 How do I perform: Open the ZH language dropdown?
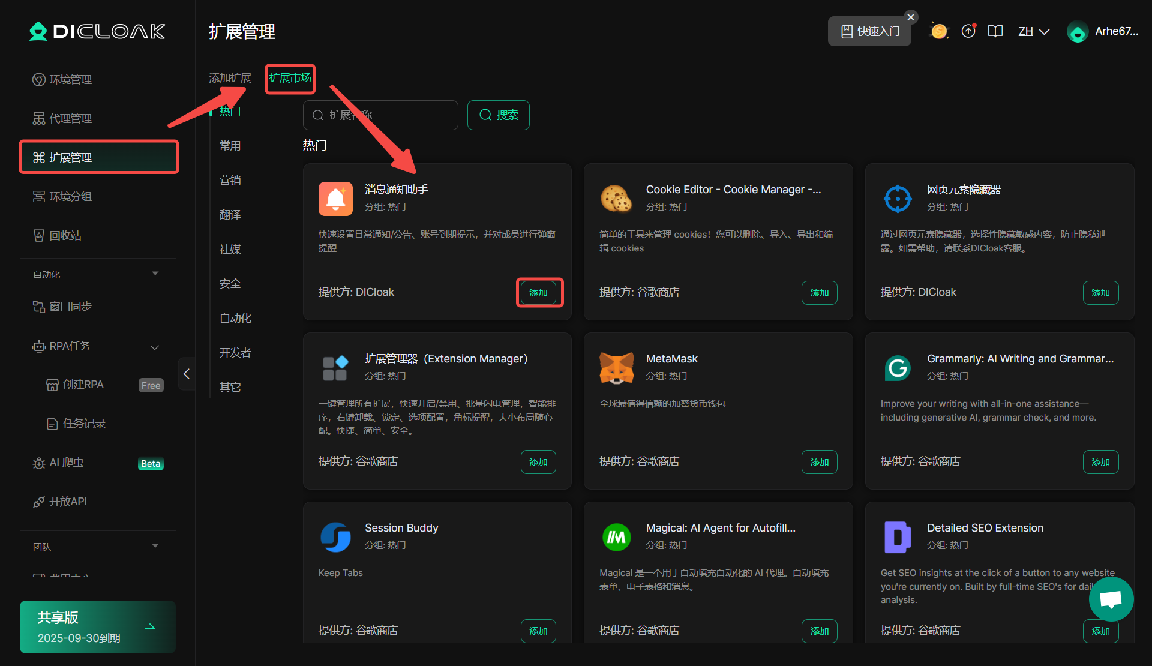[x=1034, y=31]
